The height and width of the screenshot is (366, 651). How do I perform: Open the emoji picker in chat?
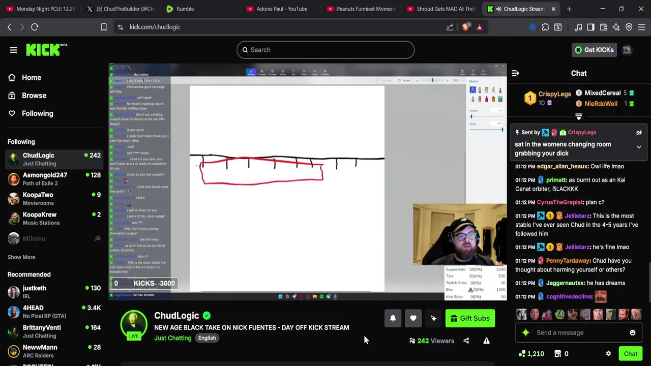pyautogui.click(x=633, y=332)
